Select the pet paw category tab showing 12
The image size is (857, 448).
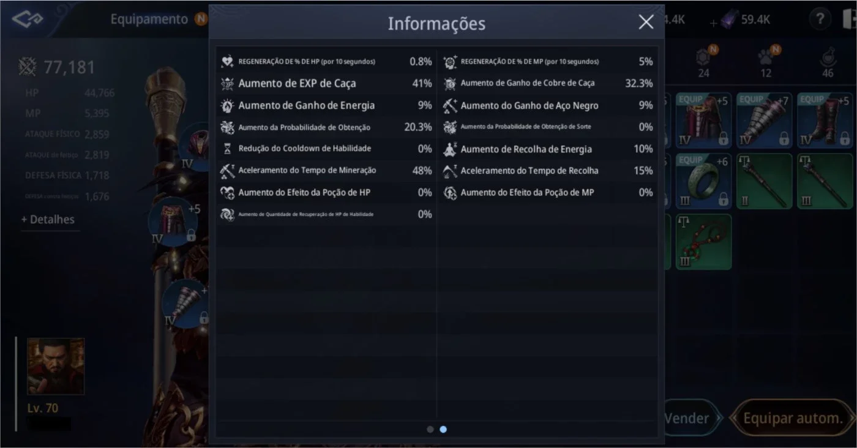coord(766,62)
